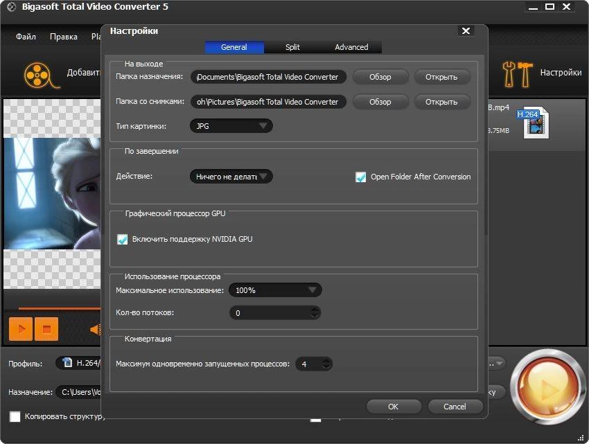Open Settings via the wrench and hammer icon
Screen dimensions: 589x444
click(x=518, y=74)
